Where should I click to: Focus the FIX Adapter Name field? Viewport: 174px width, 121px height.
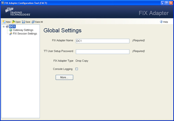103,41
